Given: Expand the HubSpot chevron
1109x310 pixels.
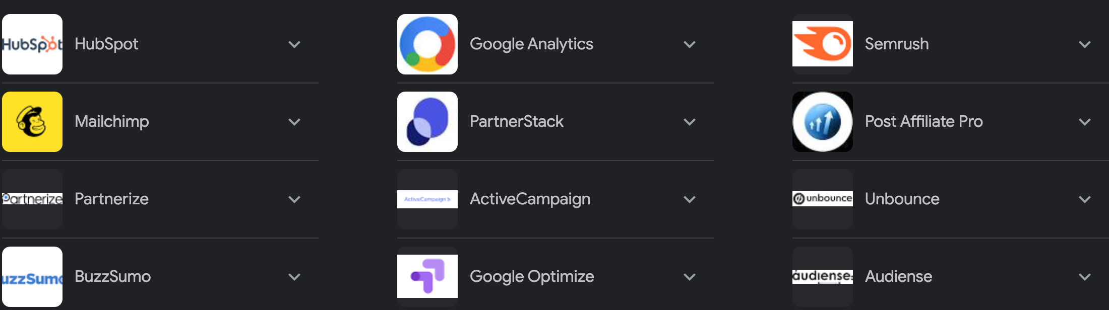Looking at the screenshot, I should (294, 44).
